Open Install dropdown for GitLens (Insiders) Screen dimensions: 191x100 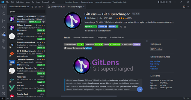tap(44, 30)
